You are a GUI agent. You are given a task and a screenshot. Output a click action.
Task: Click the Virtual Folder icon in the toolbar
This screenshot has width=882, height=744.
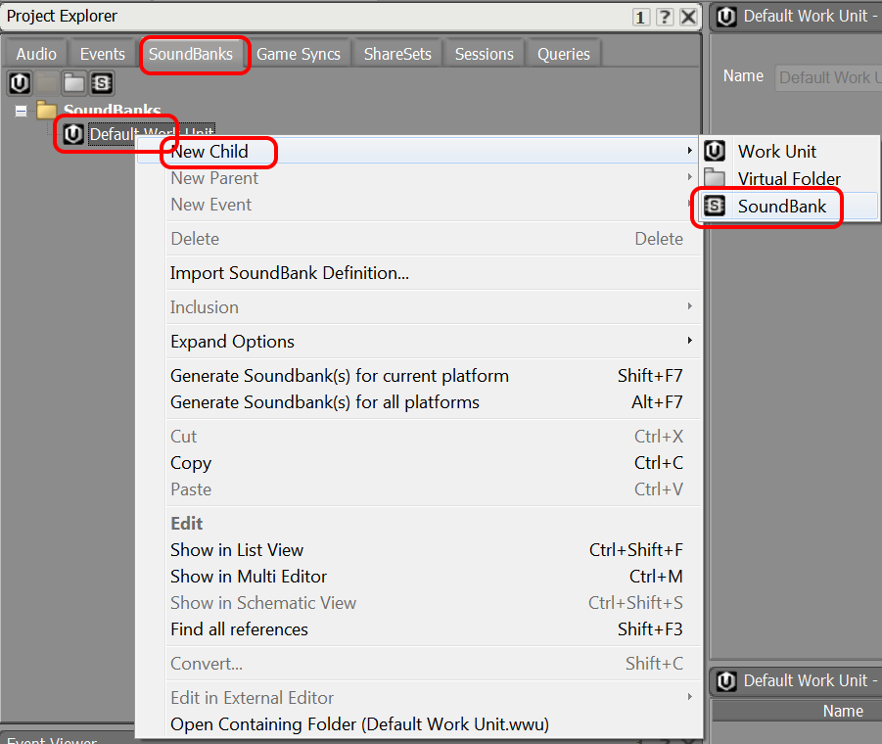74,83
